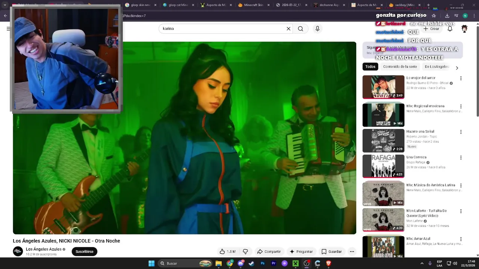
Task: Open options for Lo mejor del amor
Action: click(x=461, y=78)
